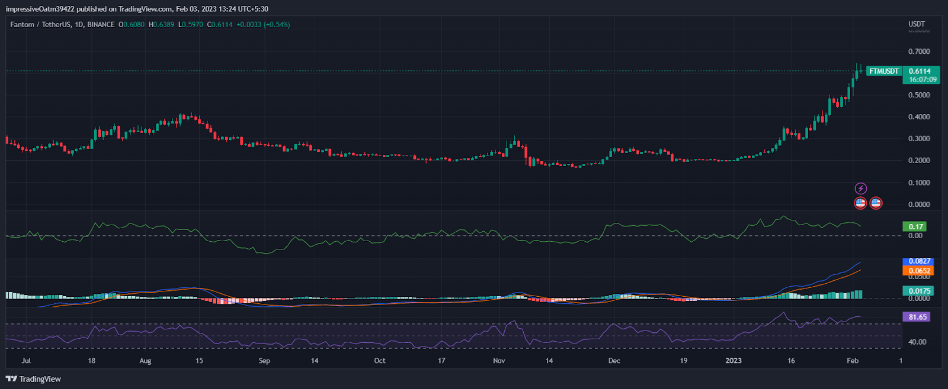This screenshot has width=948, height=389.
Task: Click the current price 0.6114 countdown label
Action: [922, 75]
